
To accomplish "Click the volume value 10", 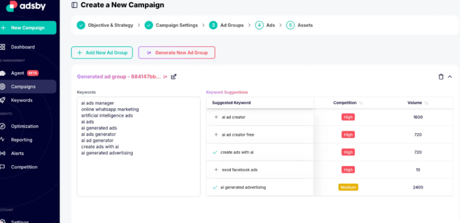I will tap(418, 169).
